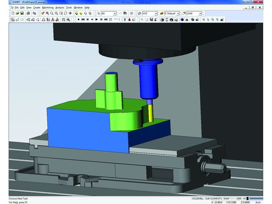The height and width of the screenshot is (204, 272).
Task: Click the blue solid cube icon
Action: pos(182,20)
